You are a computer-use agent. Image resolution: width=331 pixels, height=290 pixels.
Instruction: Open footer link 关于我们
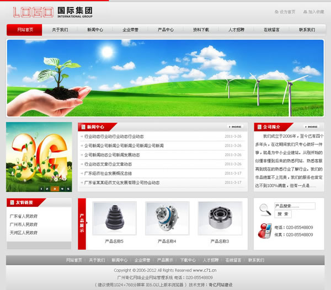coord(97,260)
